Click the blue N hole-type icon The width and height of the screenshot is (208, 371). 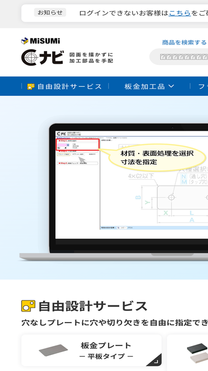coord(184,176)
